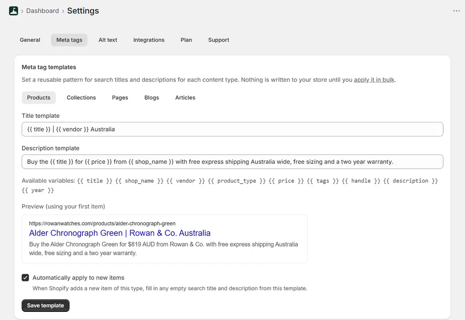Focus the Description template input field

[232, 162]
